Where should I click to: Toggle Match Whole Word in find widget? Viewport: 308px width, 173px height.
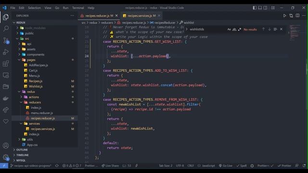[234, 29]
